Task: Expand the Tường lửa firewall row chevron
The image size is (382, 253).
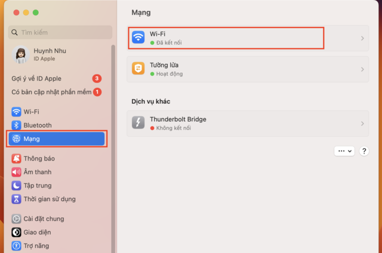Action: (362, 70)
